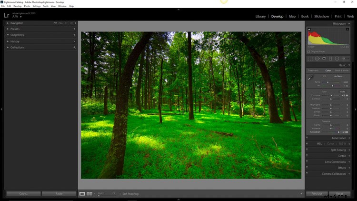Screen dimensions: 357x201
Task: Clear History with the X icon
Action: click(x=74, y=41)
